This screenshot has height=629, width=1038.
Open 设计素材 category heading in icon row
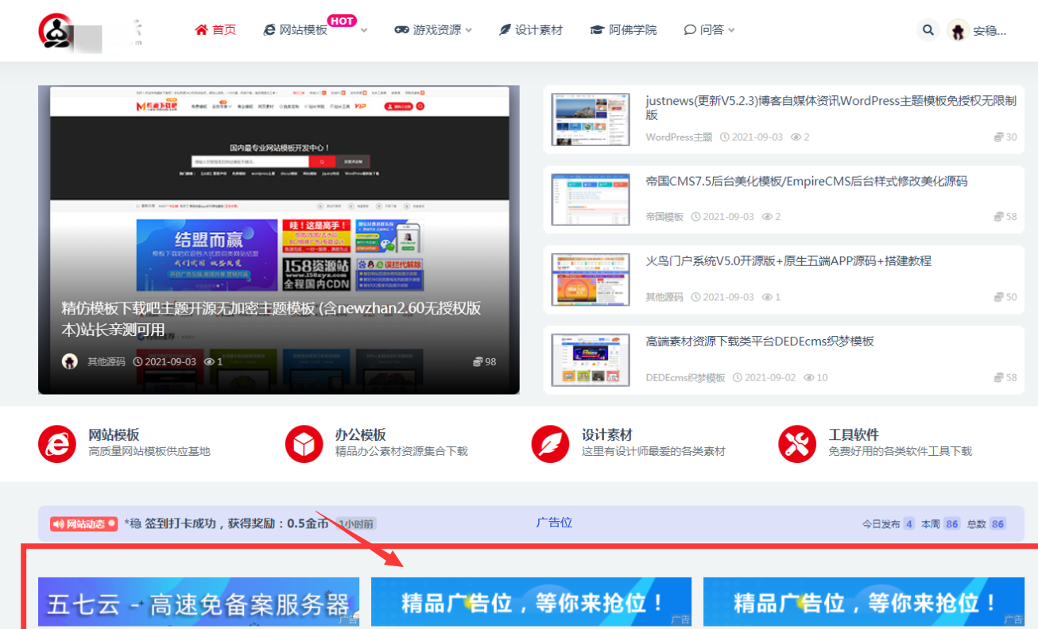607,435
